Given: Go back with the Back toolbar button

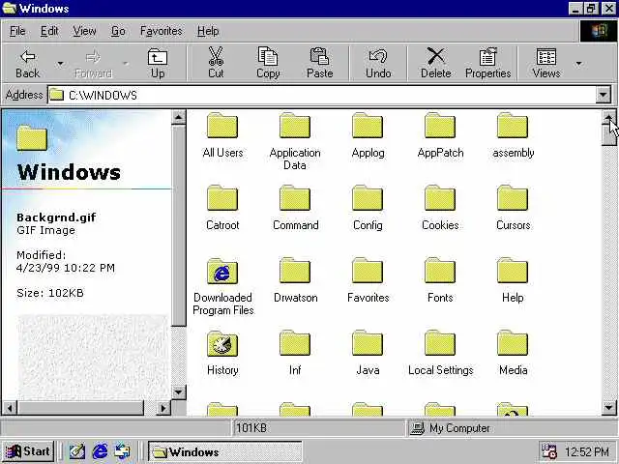Looking at the screenshot, I should (27, 63).
